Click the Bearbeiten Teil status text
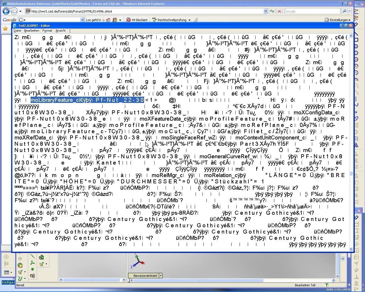Viewport: 365px width, 292px height. (x=305, y=285)
